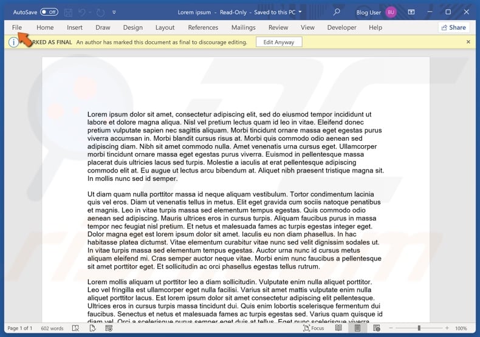The width and height of the screenshot is (480, 337).
Task: Open Ribbon Display Options icon
Action: (x=411, y=12)
